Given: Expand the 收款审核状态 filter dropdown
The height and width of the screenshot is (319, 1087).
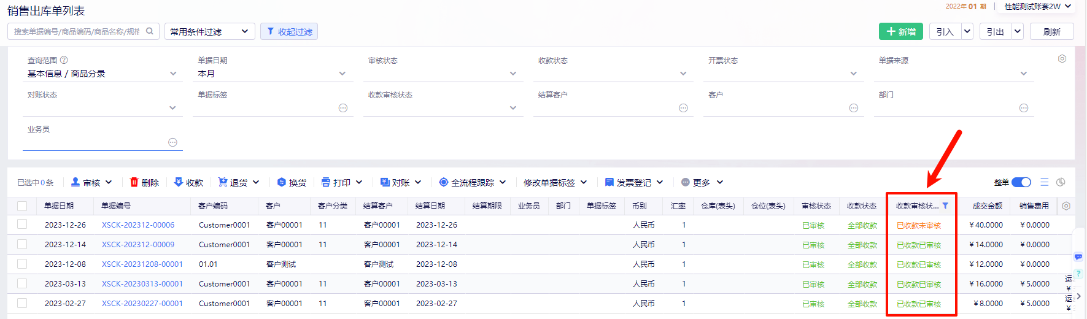Looking at the screenshot, I should [513, 108].
